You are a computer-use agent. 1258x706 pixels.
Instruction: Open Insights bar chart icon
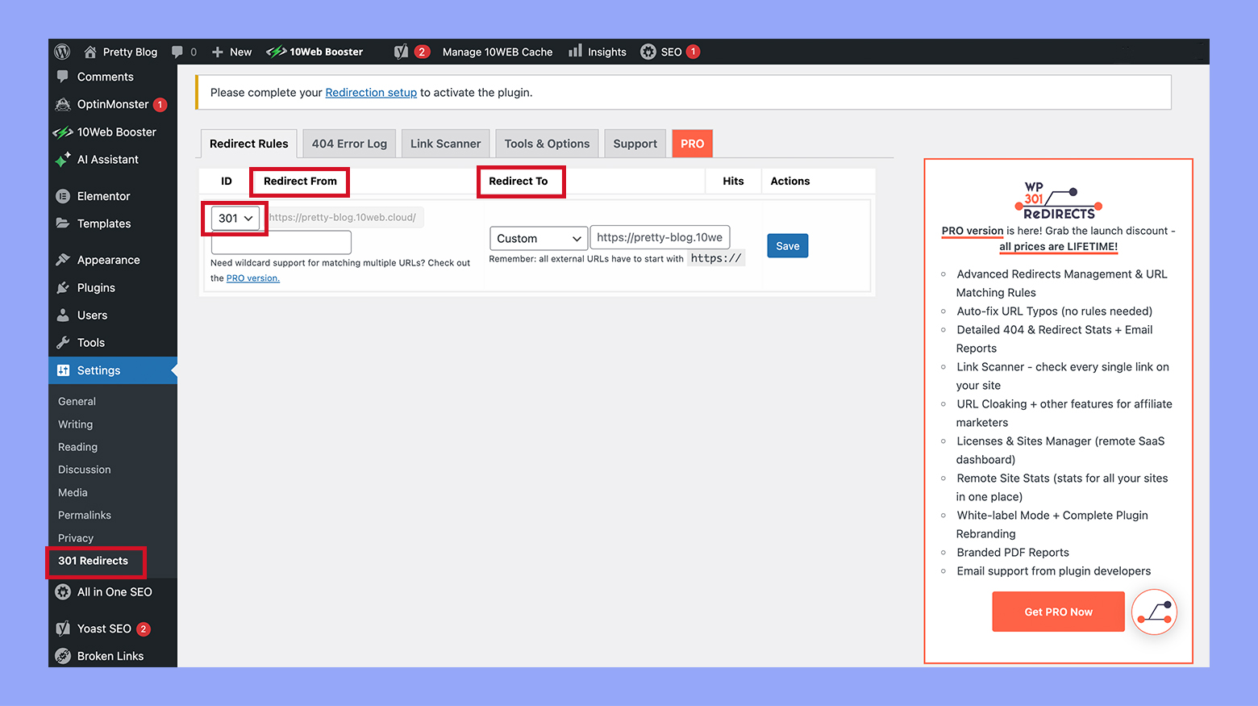click(x=575, y=52)
